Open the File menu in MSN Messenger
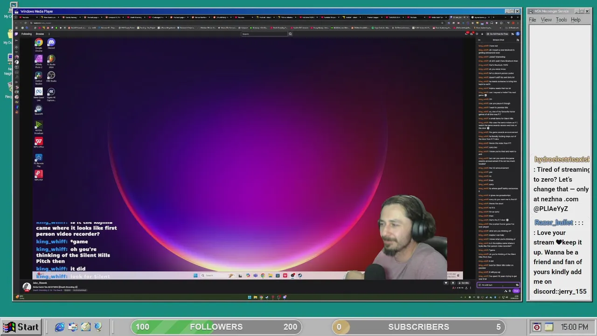Screen dimensions: 597x336 point(532,20)
